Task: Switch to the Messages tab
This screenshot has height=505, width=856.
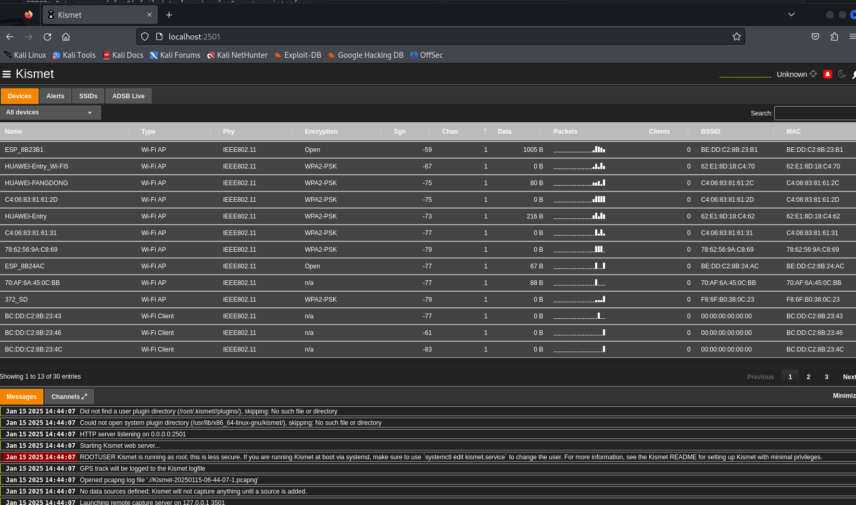Action: [x=21, y=397]
